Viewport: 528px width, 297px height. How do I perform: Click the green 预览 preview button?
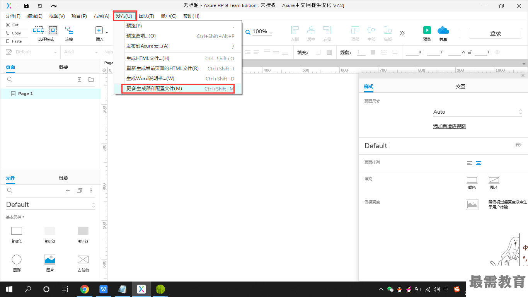coord(427,31)
